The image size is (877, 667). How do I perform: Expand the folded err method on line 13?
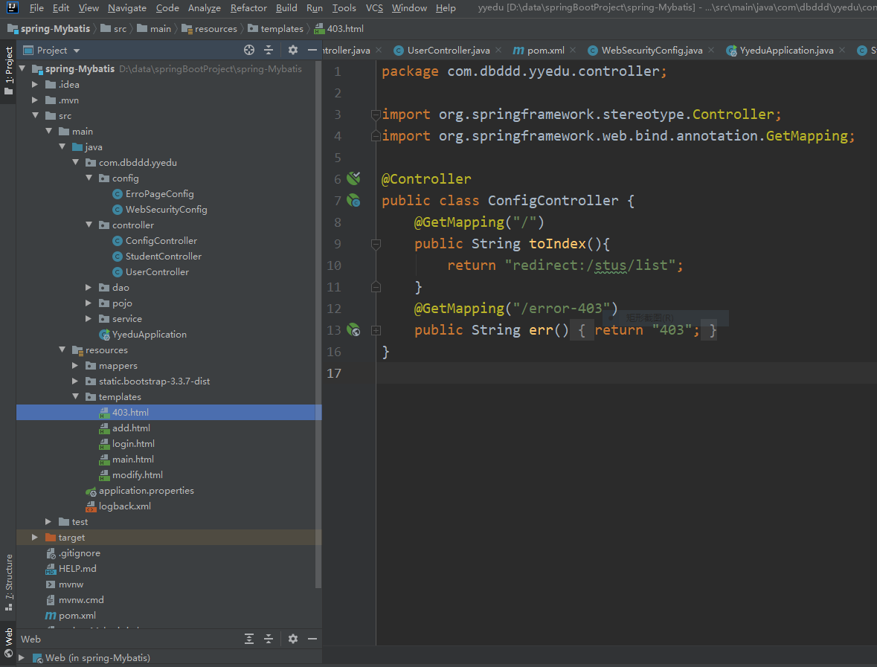tap(375, 330)
